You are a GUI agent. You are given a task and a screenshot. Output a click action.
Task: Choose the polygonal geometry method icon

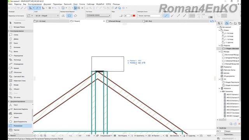click(x=63, y=16)
